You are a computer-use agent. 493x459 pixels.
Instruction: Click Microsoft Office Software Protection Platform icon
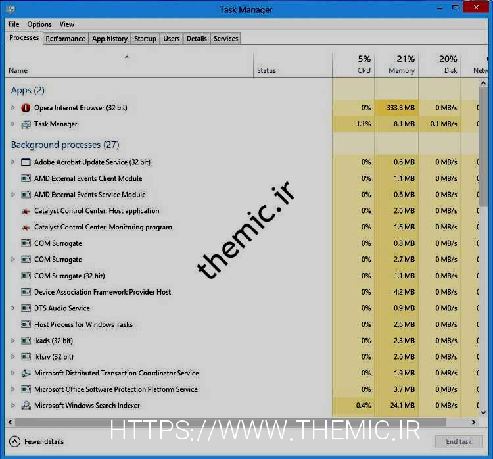[26, 389]
